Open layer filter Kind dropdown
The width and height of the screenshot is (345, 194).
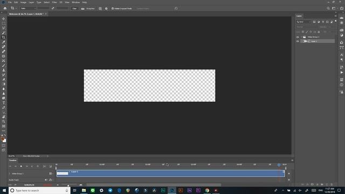point(304,22)
